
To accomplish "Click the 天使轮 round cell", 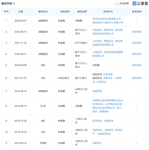I will point(43,143).
